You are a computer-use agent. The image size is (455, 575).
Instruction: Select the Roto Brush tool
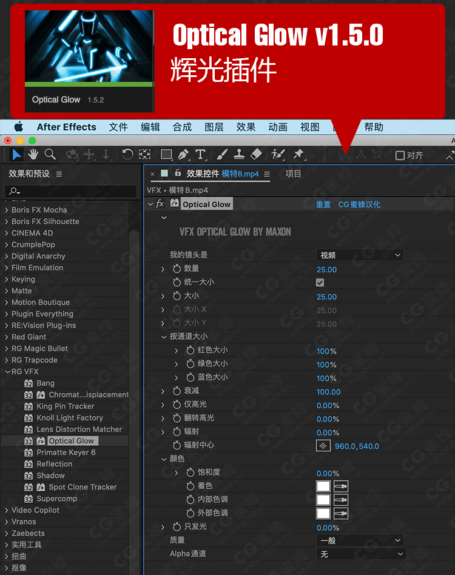coord(278,155)
